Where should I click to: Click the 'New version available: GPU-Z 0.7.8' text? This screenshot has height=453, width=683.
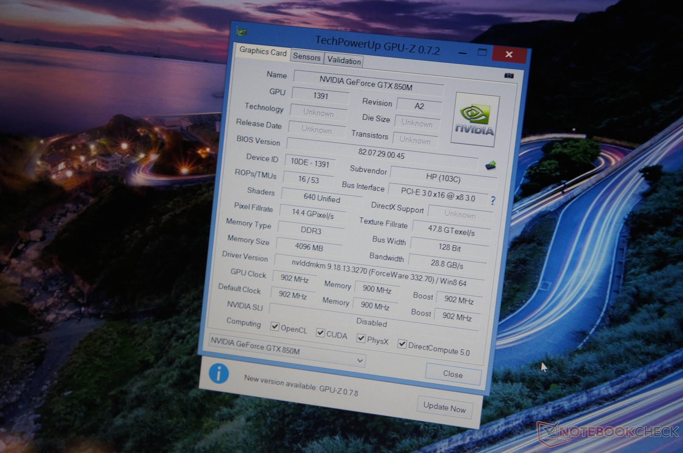click(301, 385)
